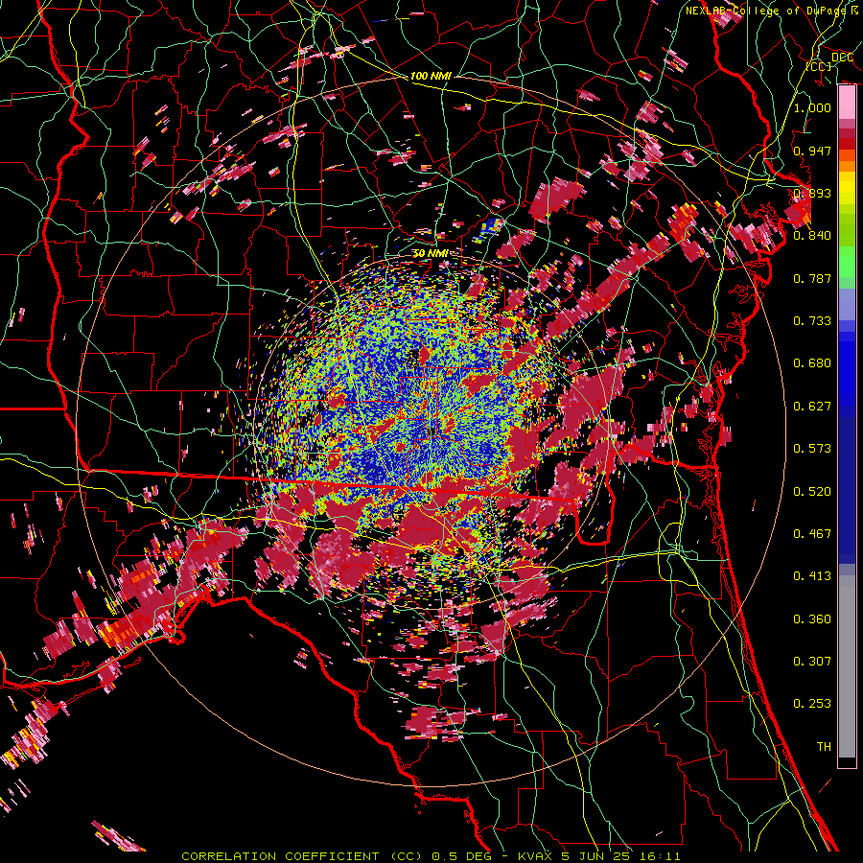Image resolution: width=863 pixels, height=863 pixels.
Task: Click the 1.000 value on the color scale
Action: tap(812, 107)
